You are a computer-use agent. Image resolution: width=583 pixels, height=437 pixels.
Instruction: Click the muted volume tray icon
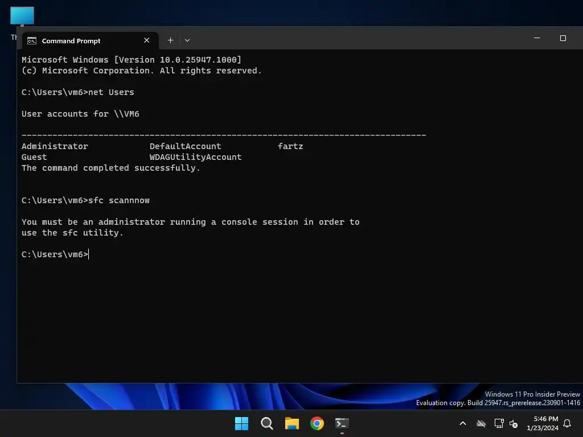pos(514,423)
